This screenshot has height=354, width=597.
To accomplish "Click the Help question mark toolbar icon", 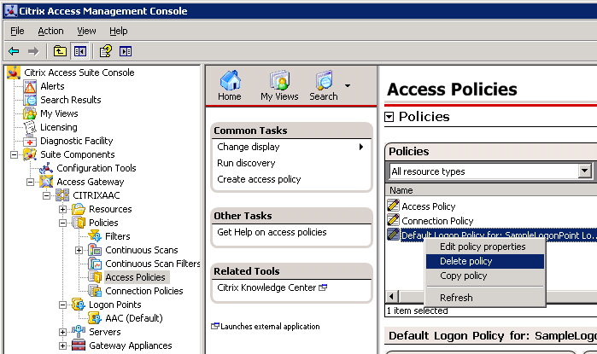I will point(105,51).
